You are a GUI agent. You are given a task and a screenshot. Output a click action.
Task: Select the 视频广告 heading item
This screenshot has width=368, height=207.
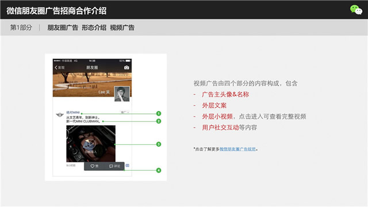click(x=122, y=28)
